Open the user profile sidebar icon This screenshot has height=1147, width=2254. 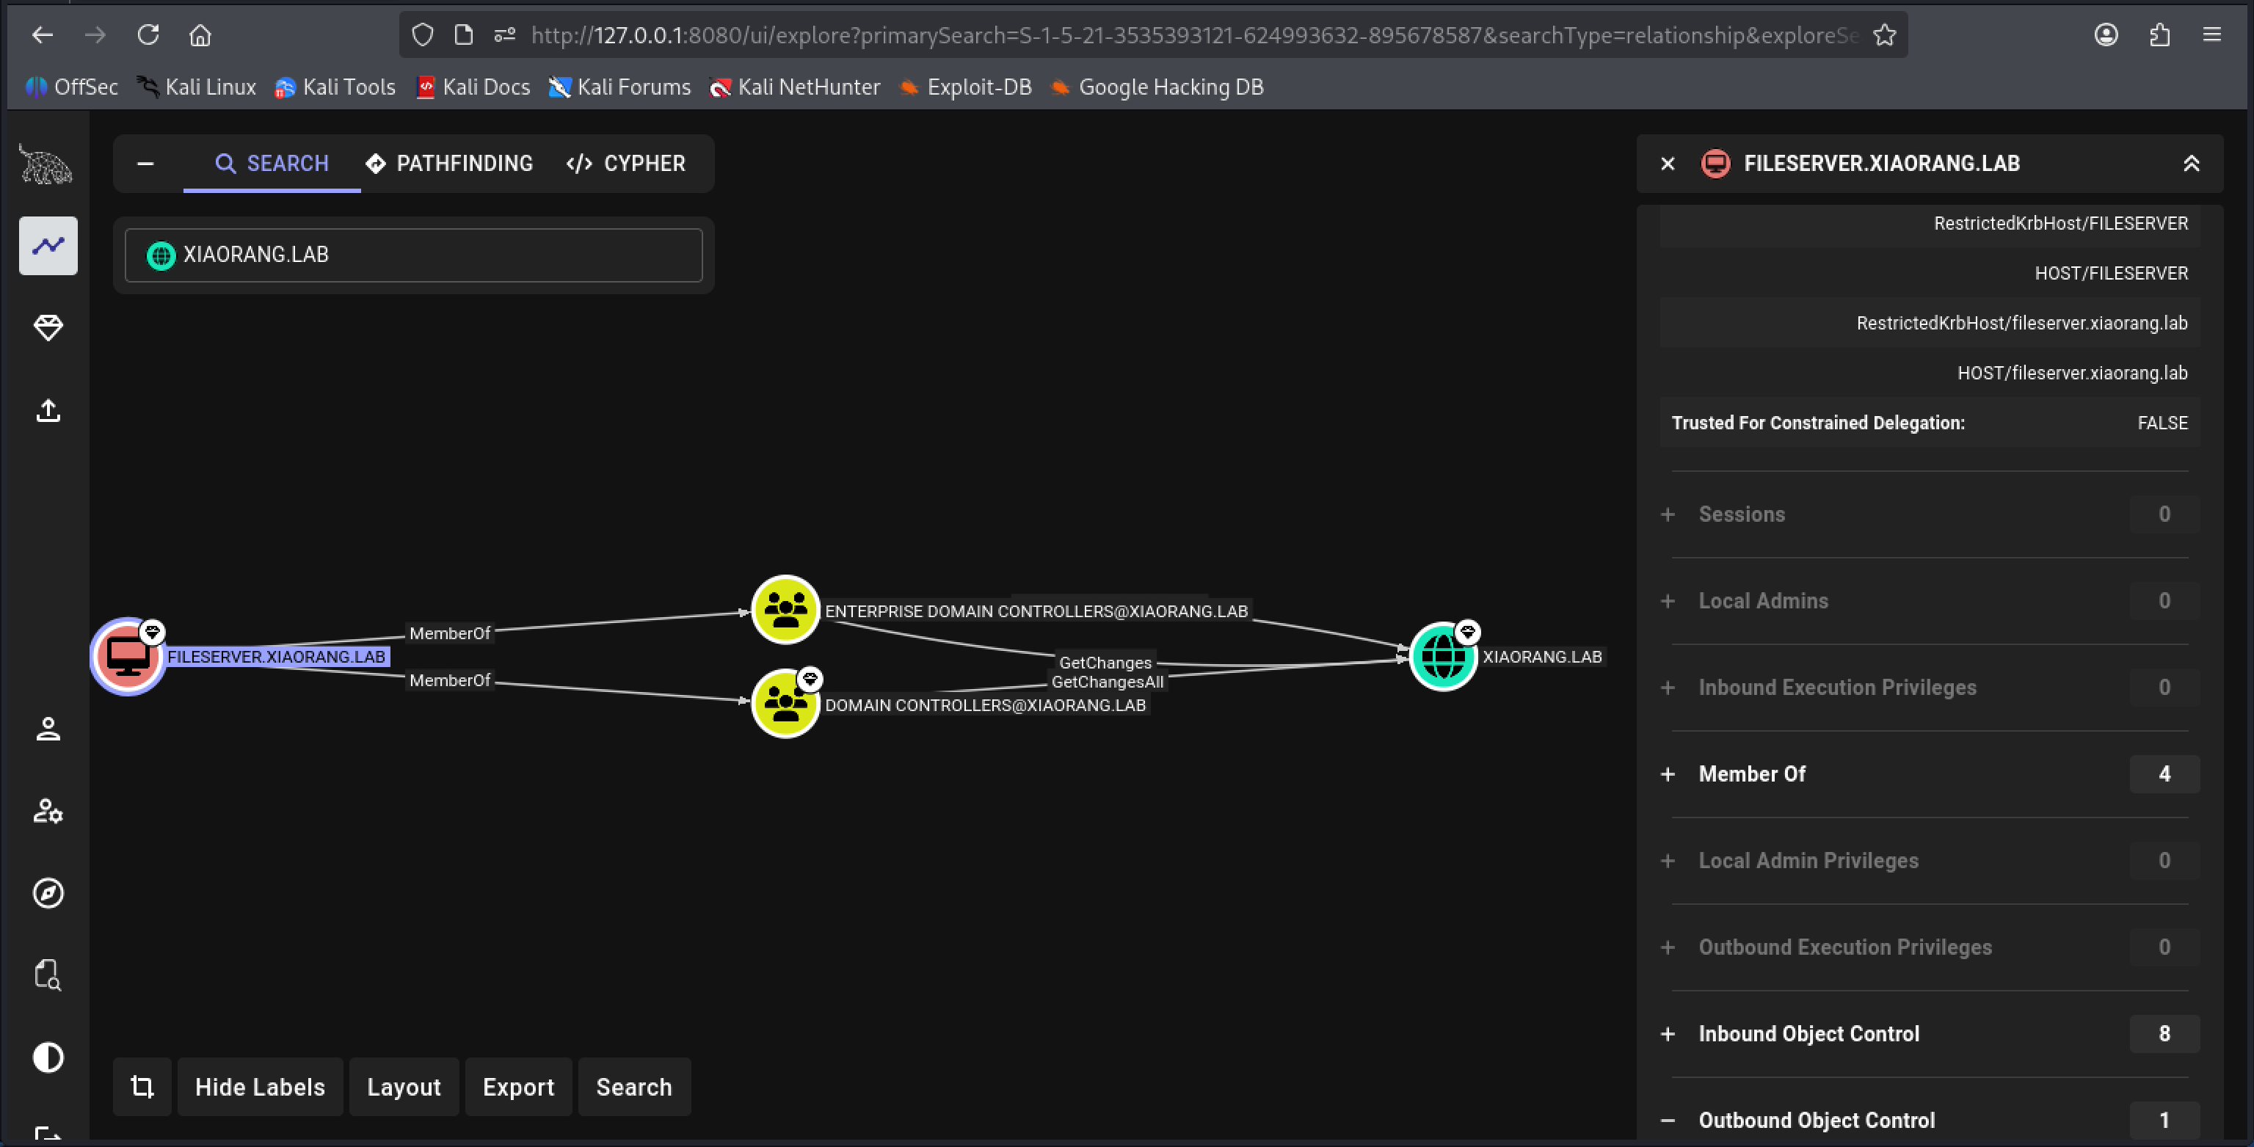[x=48, y=729]
